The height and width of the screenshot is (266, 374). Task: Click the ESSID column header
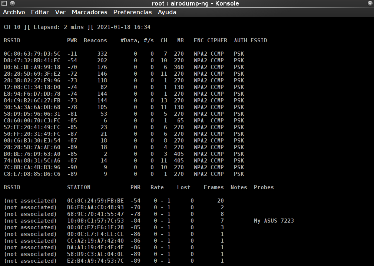point(259,40)
